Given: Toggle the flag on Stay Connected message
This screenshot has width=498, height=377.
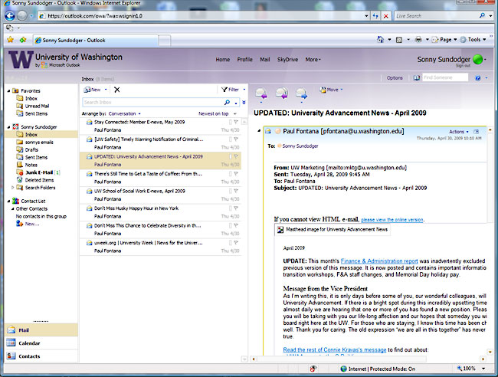Looking at the screenshot, I should (236, 122).
